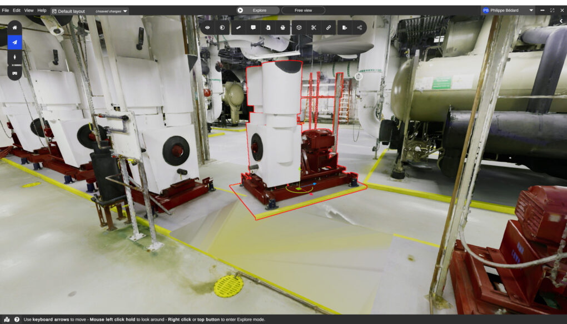Image resolution: width=567 pixels, height=324 pixels.
Task: Expand the collapsed side panel chevron
Action: tap(561, 21)
